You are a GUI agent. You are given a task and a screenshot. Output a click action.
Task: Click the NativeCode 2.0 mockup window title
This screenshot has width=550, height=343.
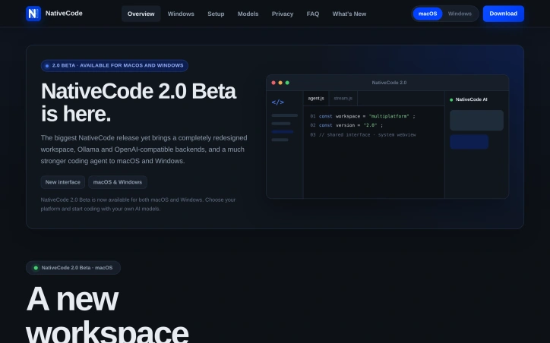389,83
